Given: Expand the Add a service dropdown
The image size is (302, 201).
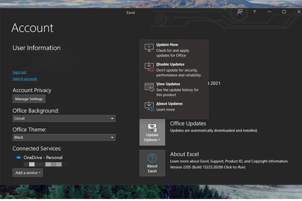Looking at the screenshot, I should [28, 173].
